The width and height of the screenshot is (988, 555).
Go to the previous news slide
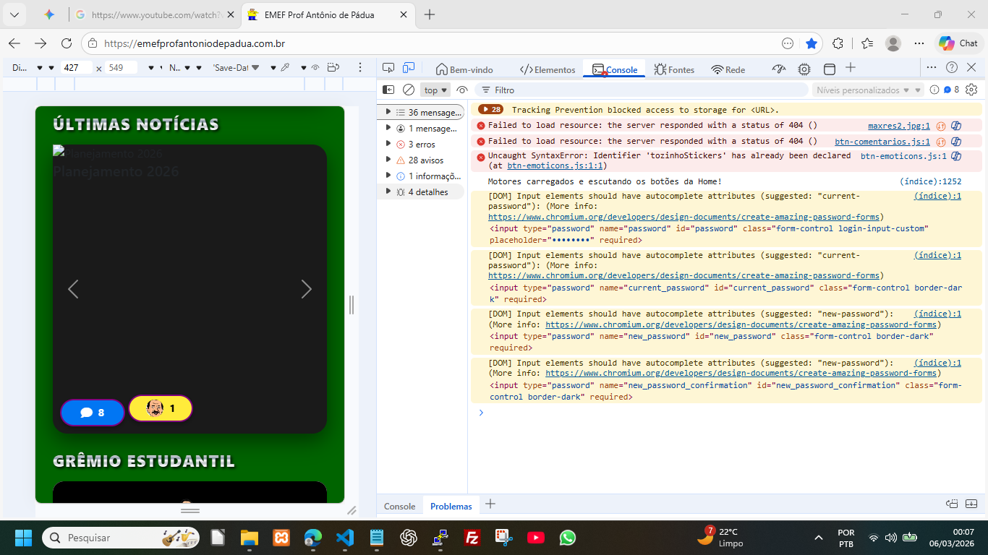click(73, 289)
